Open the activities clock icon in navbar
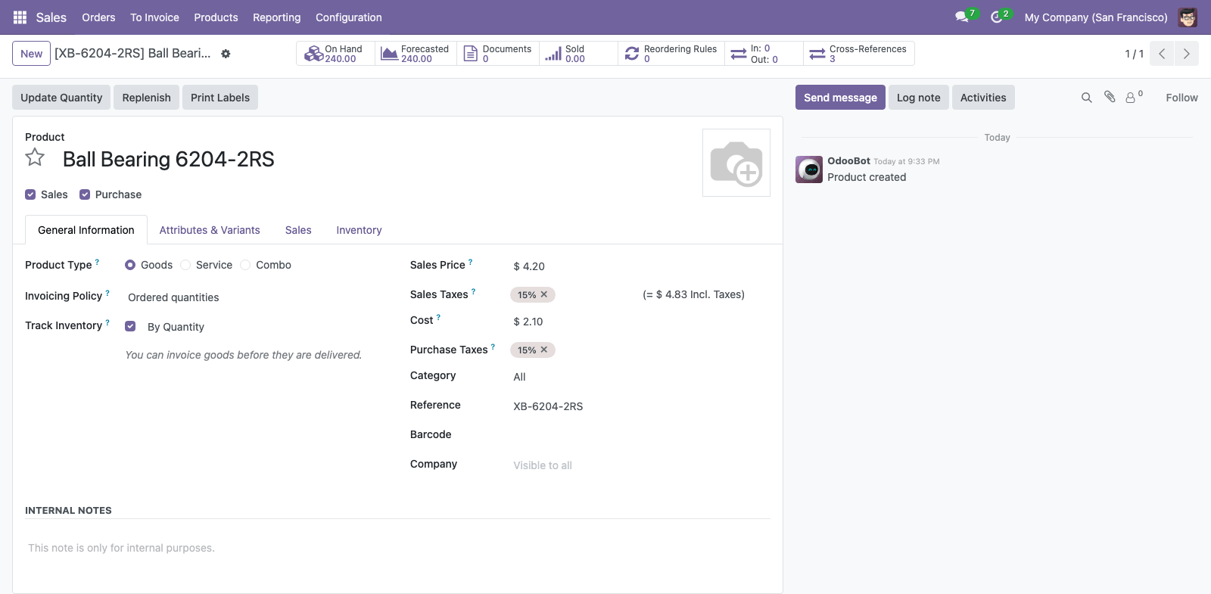This screenshot has width=1211, height=594. click(x=997, y=17)
